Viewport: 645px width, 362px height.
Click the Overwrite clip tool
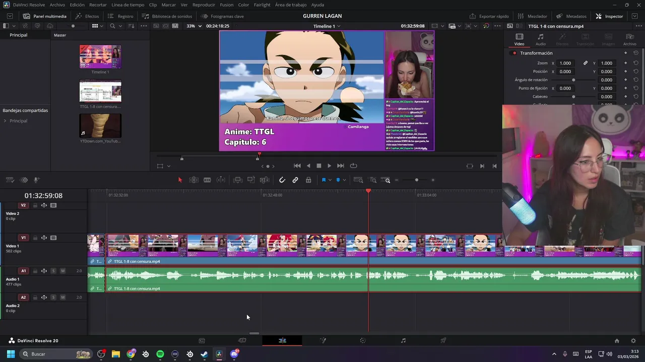tap(251, 180)
